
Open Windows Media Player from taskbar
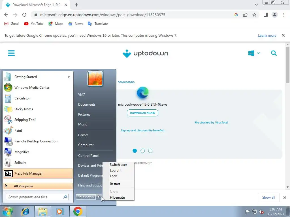click(x=59, y=211)
